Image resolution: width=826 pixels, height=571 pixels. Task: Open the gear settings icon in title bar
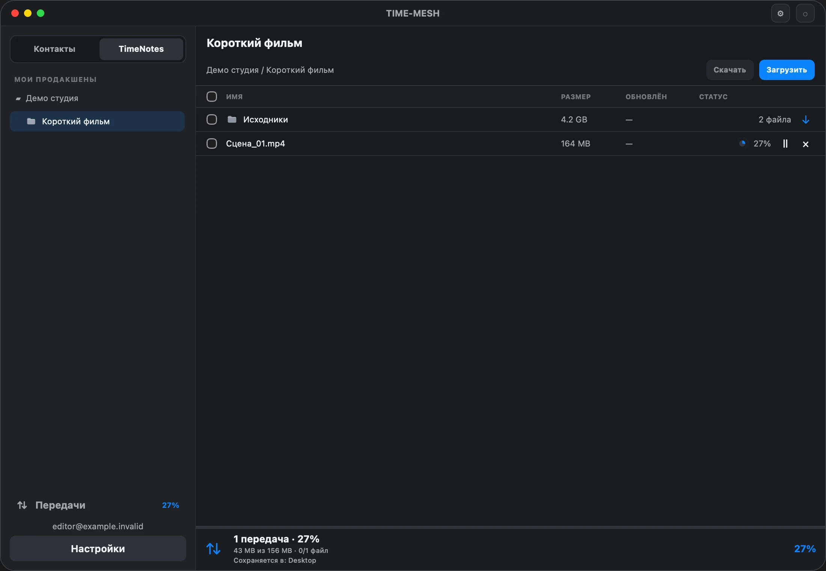point(780,14)
